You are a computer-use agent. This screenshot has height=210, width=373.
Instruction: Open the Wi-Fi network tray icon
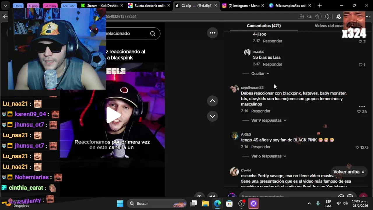click(339, 203)
